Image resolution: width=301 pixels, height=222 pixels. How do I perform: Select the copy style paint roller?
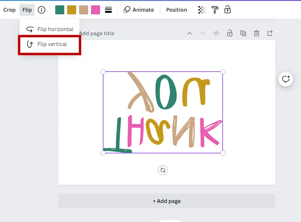(x=215, y=10)
